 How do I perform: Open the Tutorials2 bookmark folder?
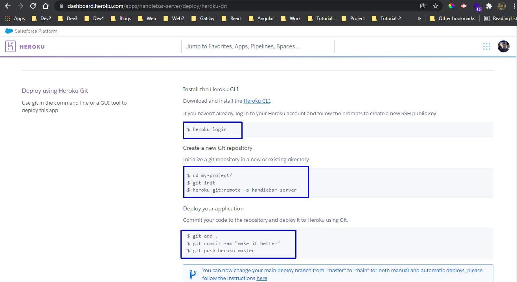click(x=386, y=18)
